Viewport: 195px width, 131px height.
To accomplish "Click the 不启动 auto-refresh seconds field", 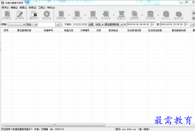I will (68, 24).
